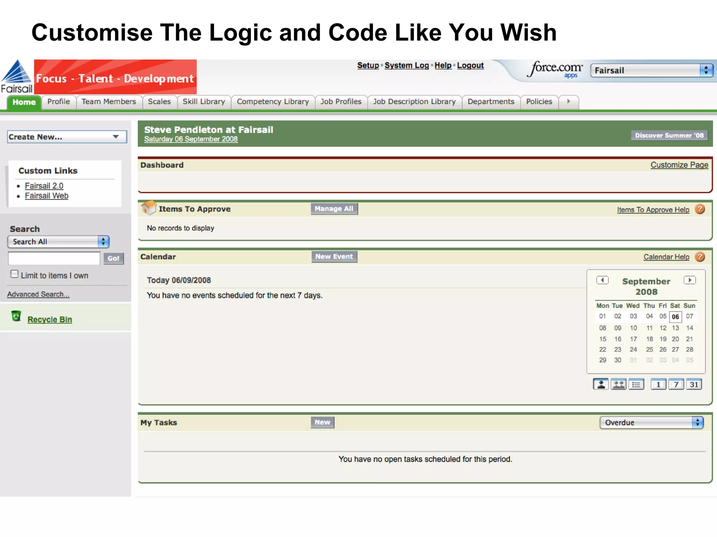Open the System Log link
717x537 pixels.
coord(407,65)
